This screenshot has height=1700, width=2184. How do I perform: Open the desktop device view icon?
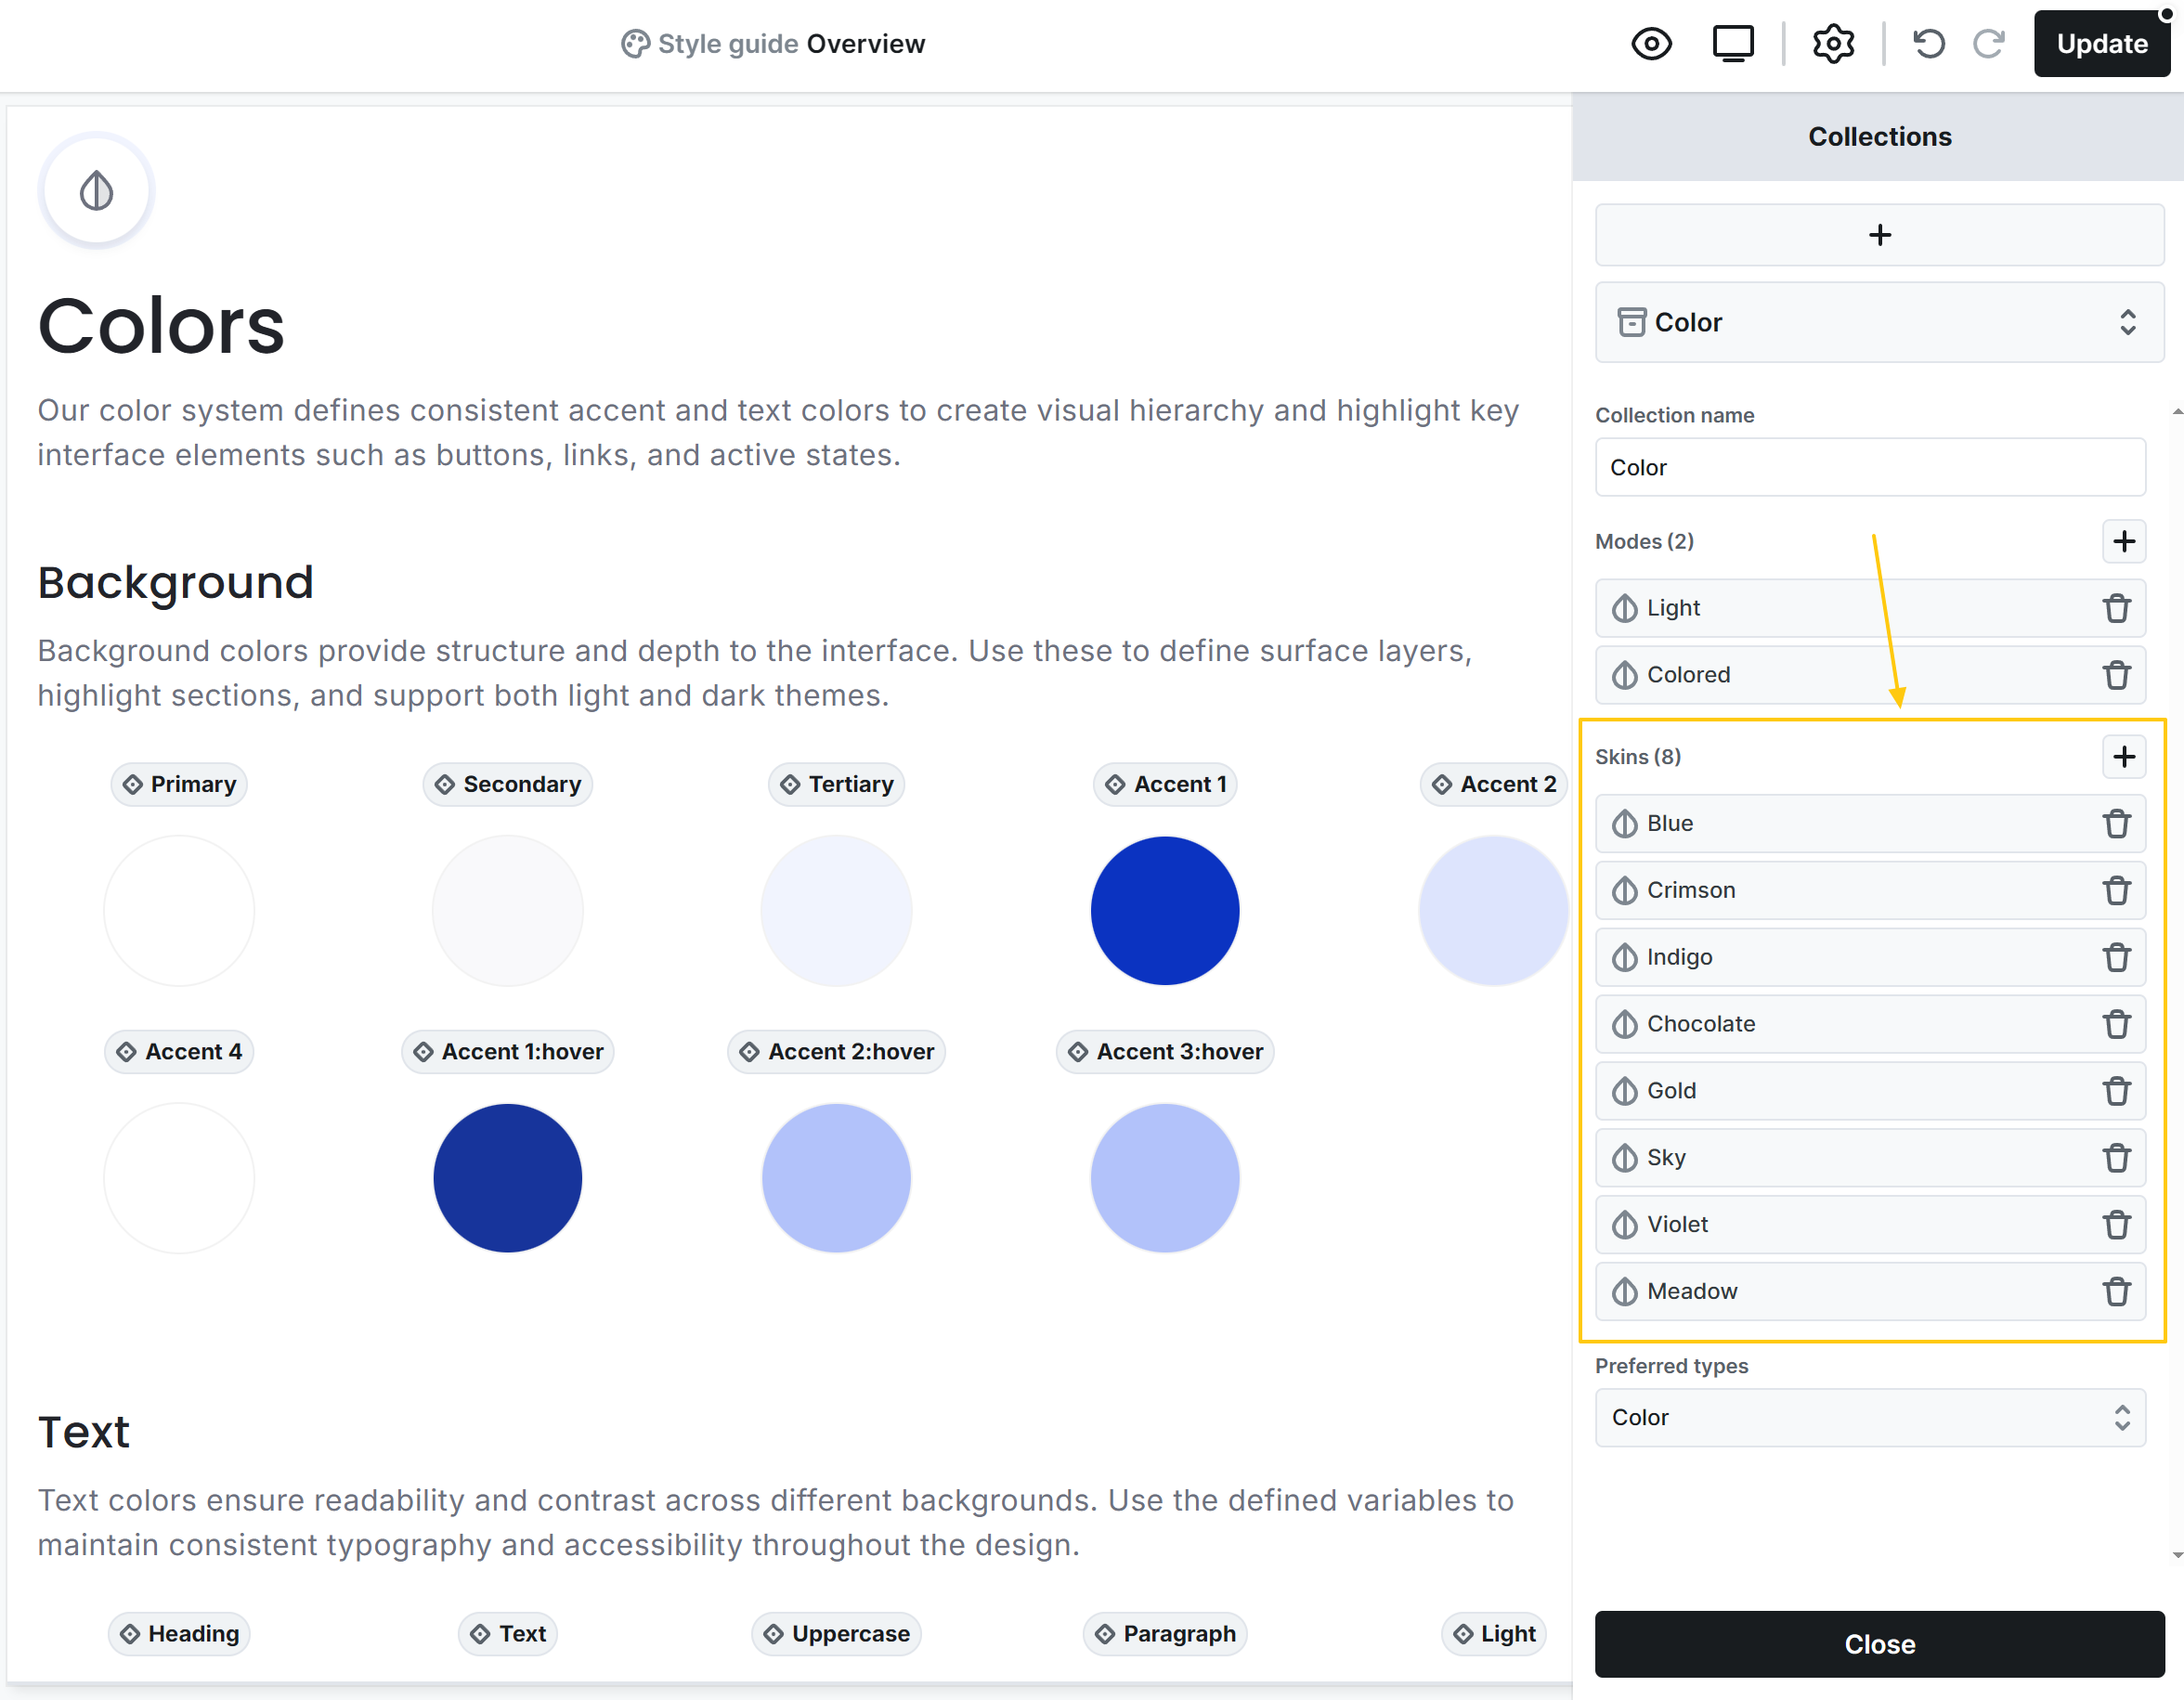[1732, 44]
